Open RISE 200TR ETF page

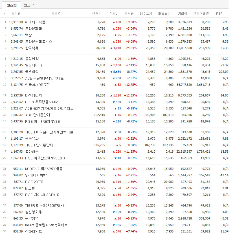point(34,182)
